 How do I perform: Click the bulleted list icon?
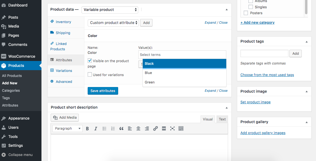pyautogui.click(x=104, y=128)
